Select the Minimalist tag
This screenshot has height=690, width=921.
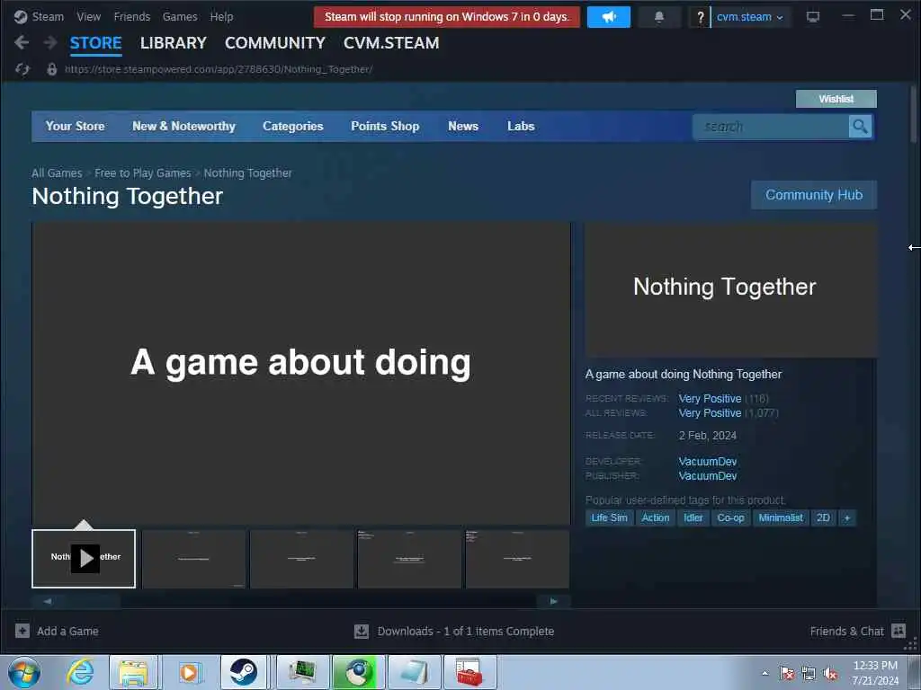point(781,517)
